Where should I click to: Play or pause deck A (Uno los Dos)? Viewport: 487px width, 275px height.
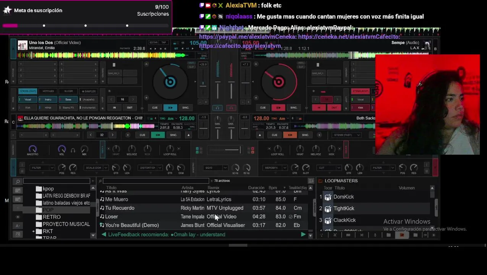[170, 108]
